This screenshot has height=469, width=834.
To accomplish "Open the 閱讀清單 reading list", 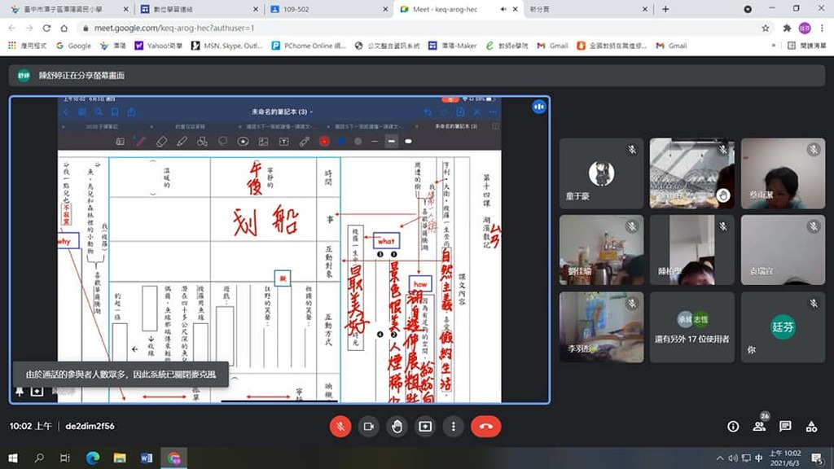I will (807, 46).
